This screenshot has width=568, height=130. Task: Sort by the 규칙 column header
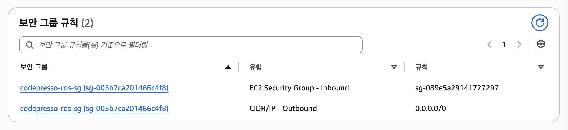click(x=422, y=67)
